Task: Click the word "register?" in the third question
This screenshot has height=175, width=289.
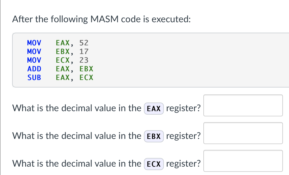Action: tap(183, 164)
